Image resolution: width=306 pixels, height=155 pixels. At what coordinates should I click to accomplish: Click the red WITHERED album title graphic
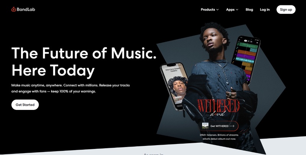tap(218, 105)
